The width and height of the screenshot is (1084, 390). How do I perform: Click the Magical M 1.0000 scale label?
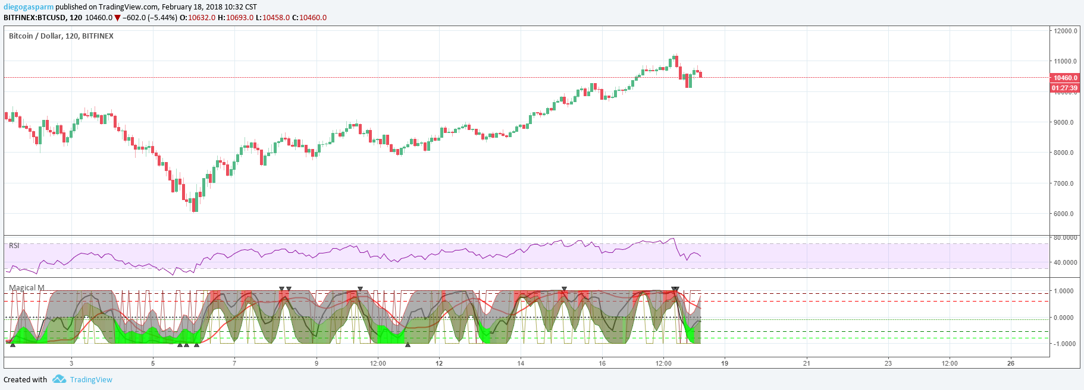(1064, 291)
